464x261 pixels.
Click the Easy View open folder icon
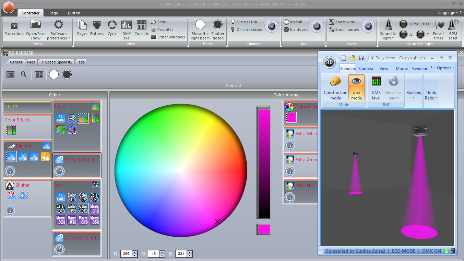click(x=352, y=58)
